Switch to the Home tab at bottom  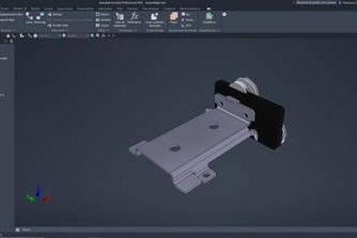coord(27,230)
